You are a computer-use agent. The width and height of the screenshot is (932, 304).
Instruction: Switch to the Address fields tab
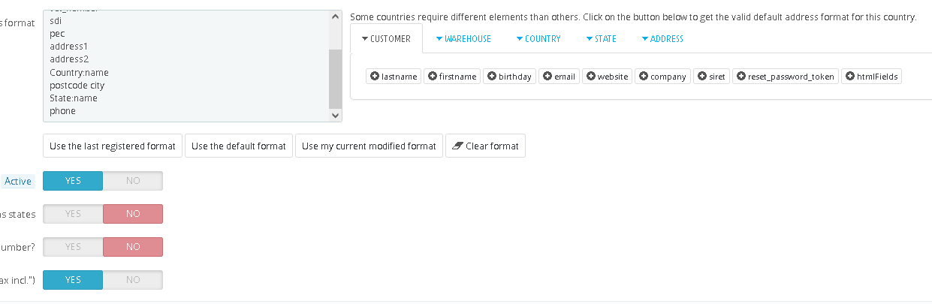click(662, 39)
